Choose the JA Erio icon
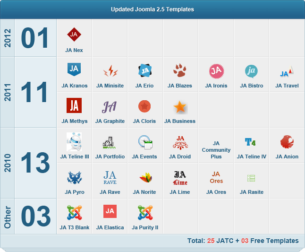 [145, 70]
